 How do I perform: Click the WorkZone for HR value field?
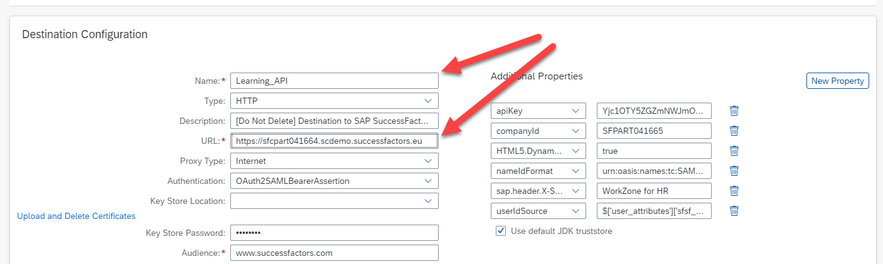pyautogui.click(x=655, y=191)
